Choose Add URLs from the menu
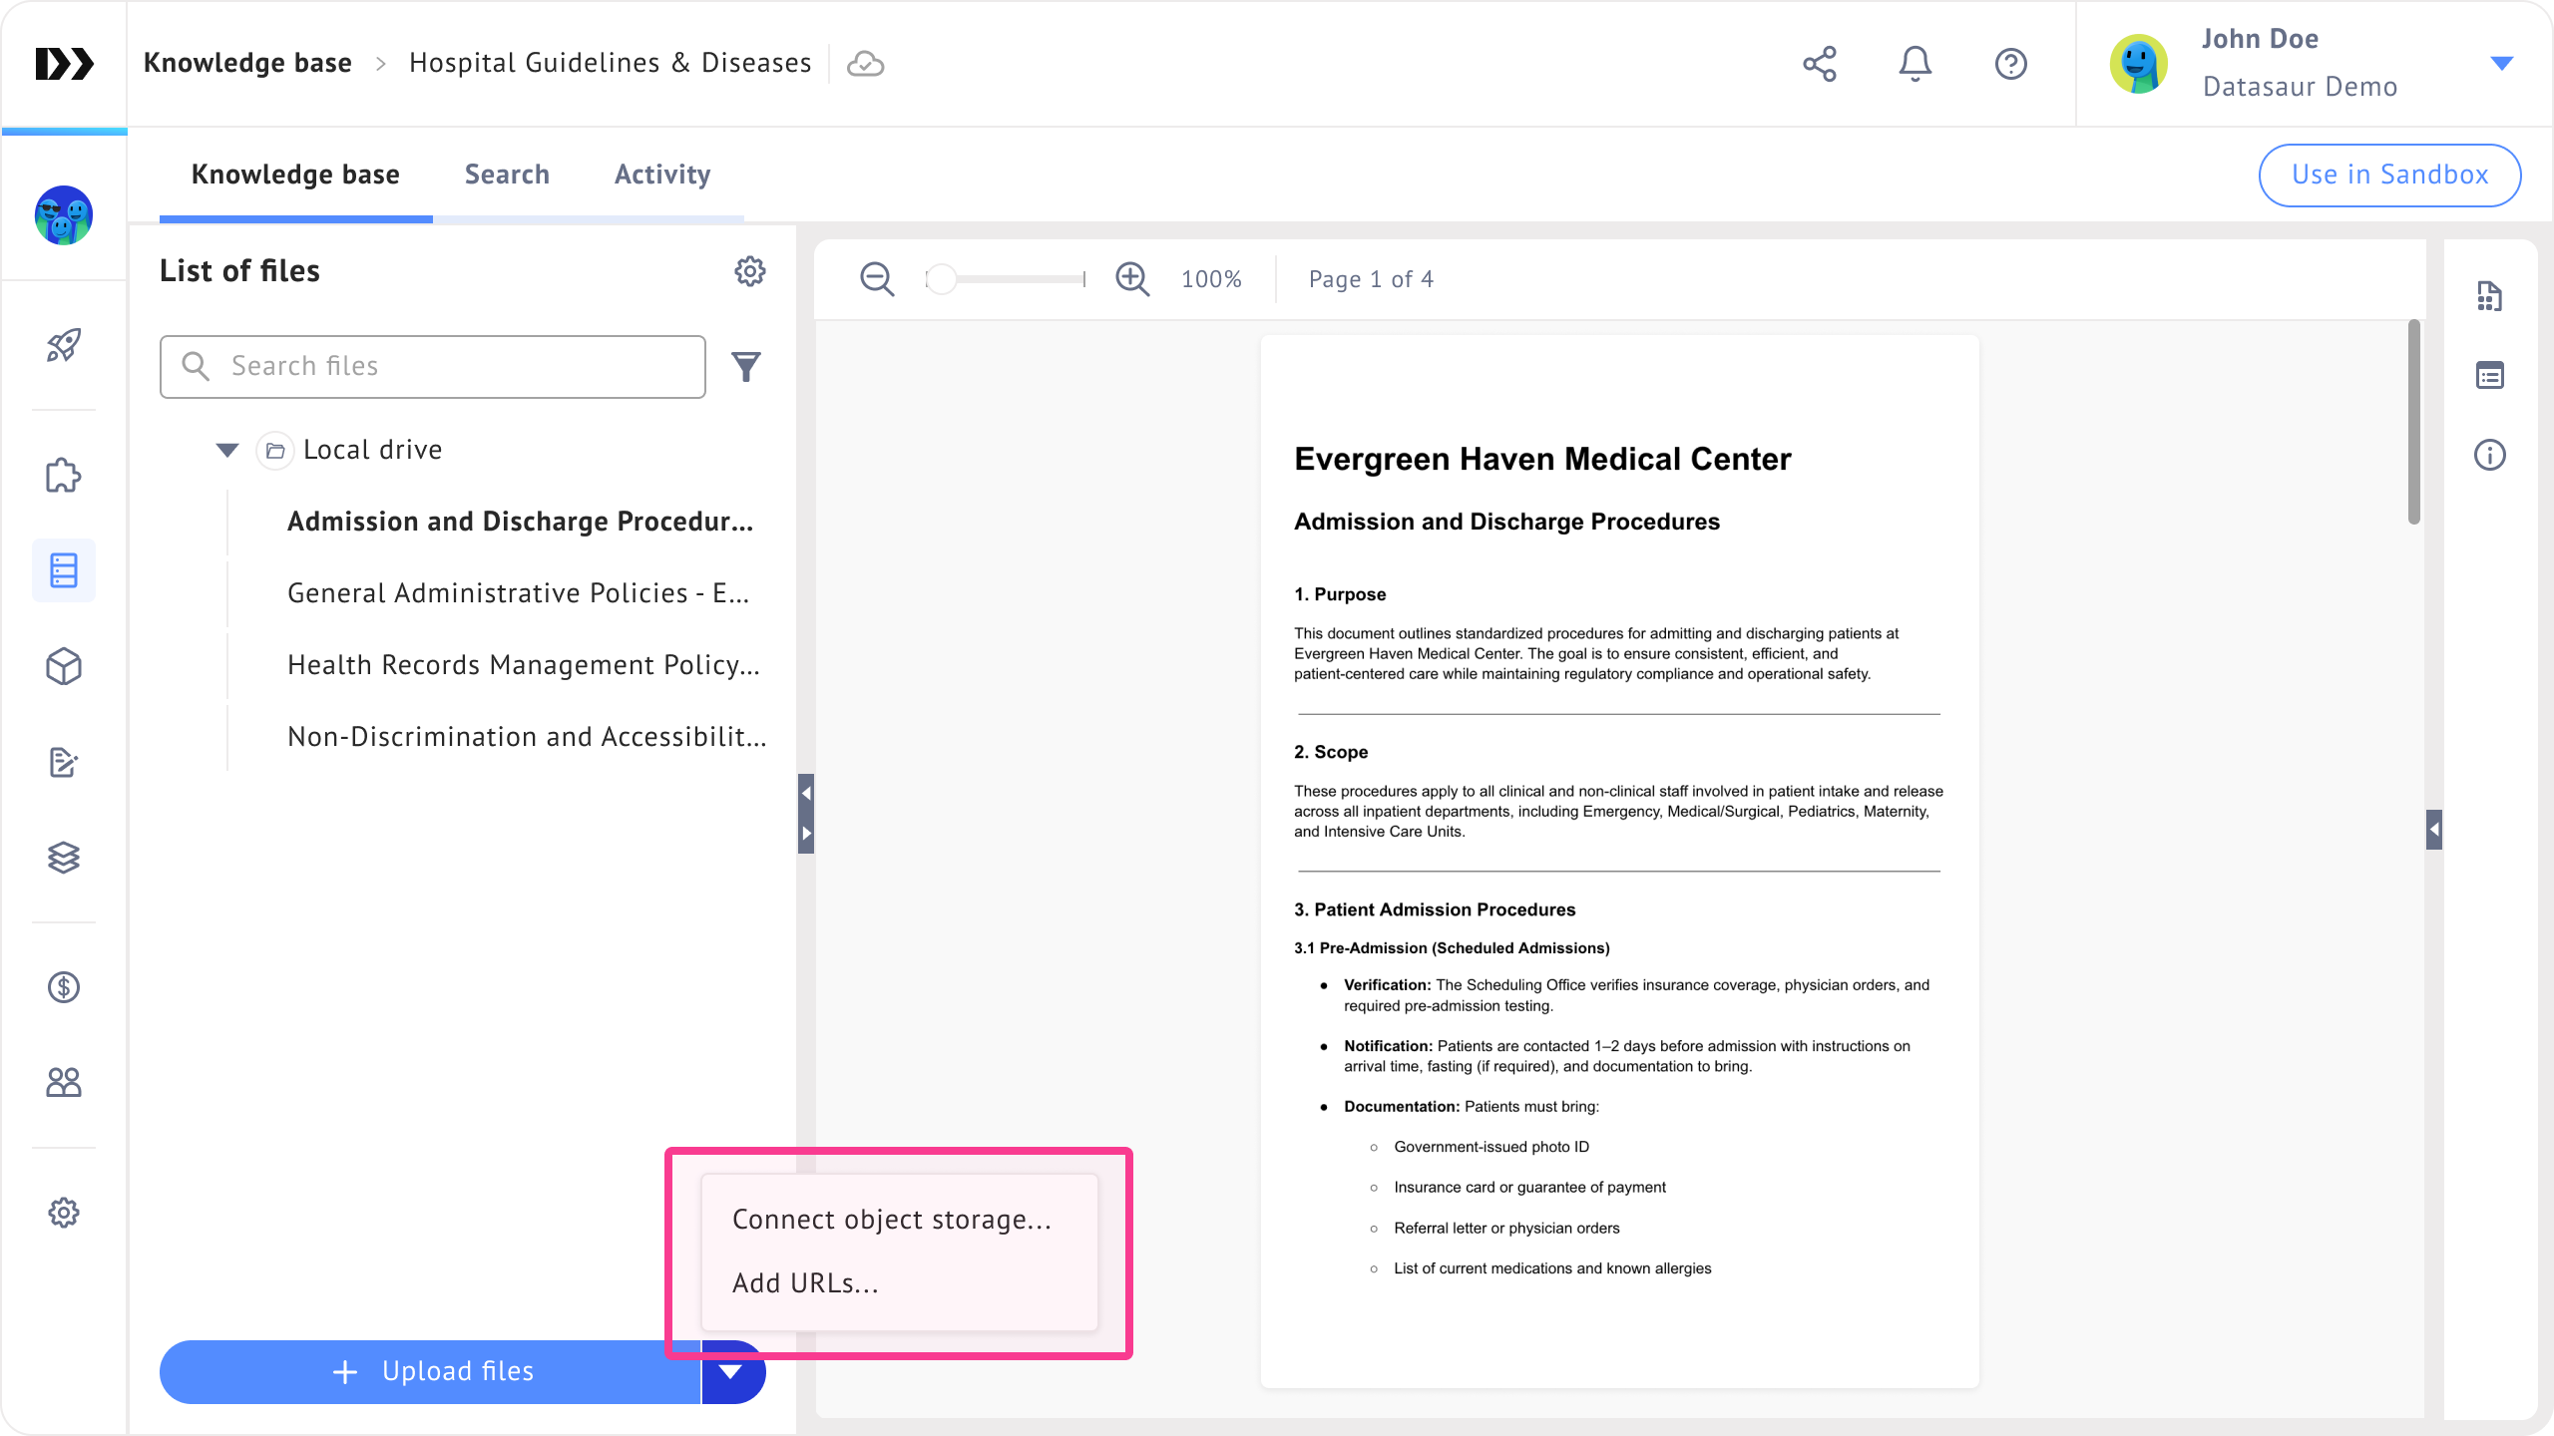2554x1436 pixels. click(x=806, y=1283)
